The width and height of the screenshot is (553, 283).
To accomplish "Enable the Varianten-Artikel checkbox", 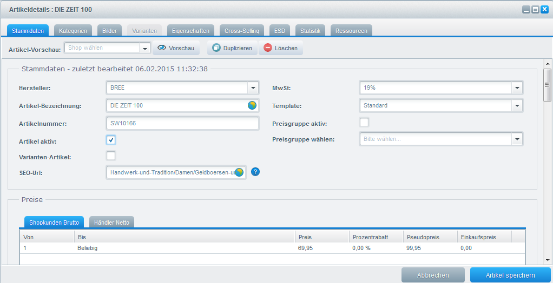I will (111, 156).
